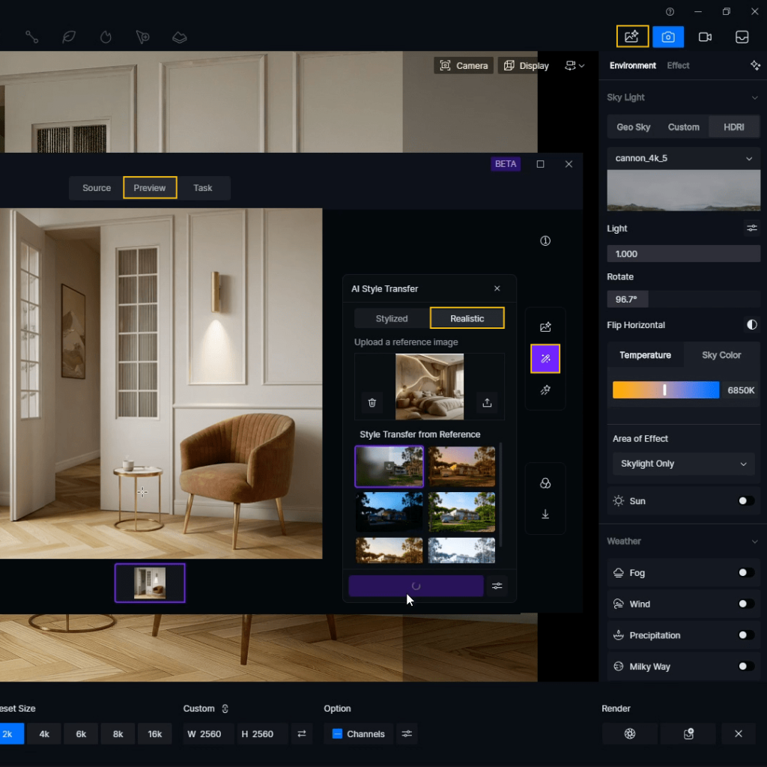767x767 pixels.
Task: Switch to the Stylized tab
Action: point(392,318)
